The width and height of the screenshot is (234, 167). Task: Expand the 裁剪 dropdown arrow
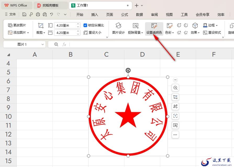click(x=44, y=33)
